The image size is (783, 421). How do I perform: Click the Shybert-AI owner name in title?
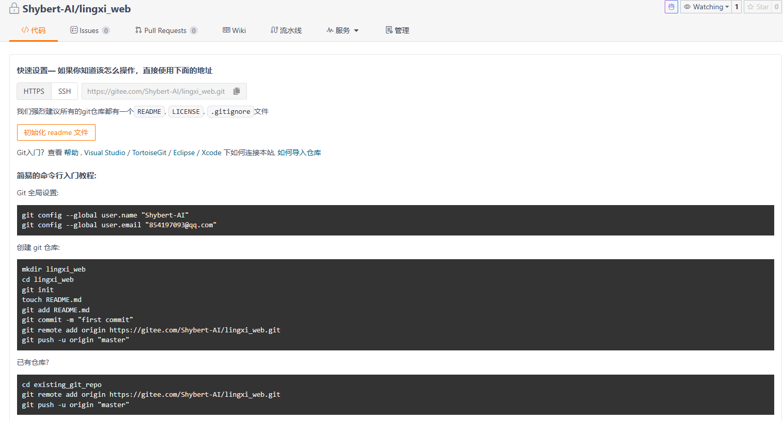tap(49, 9)
